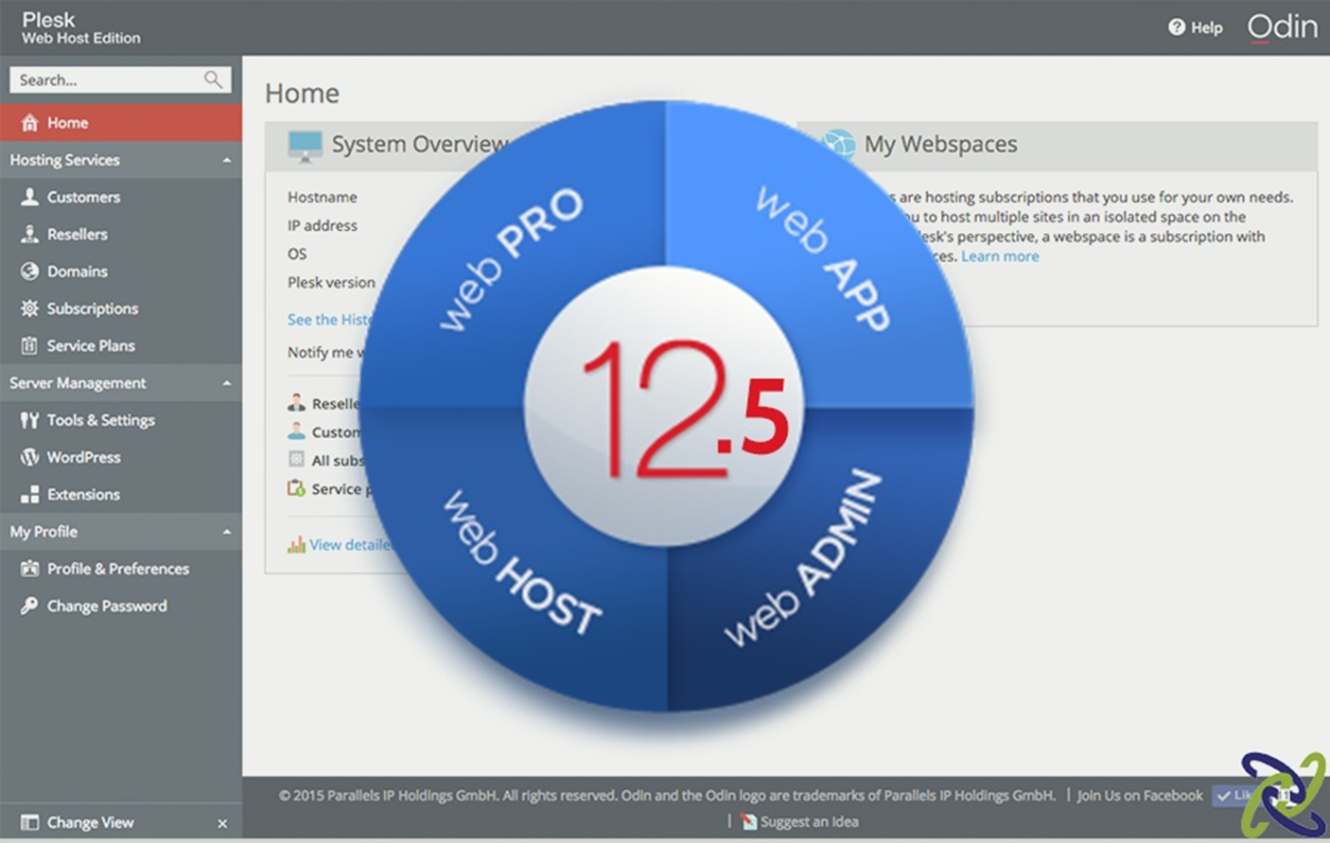The height and width of the screenshot is (843, 1330).
Task: Click the search magnifier icon
Action: click(x=213, y=79)
